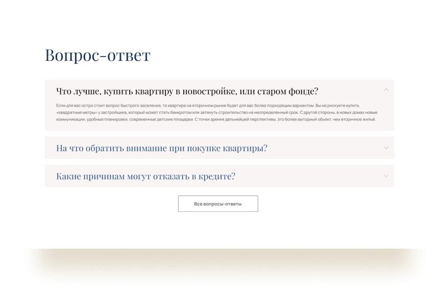Image resolution: width=439 pixels, height=290 pixels.
Task: Click the "Все вопросы-ответы" button
Action: (218, 204)
